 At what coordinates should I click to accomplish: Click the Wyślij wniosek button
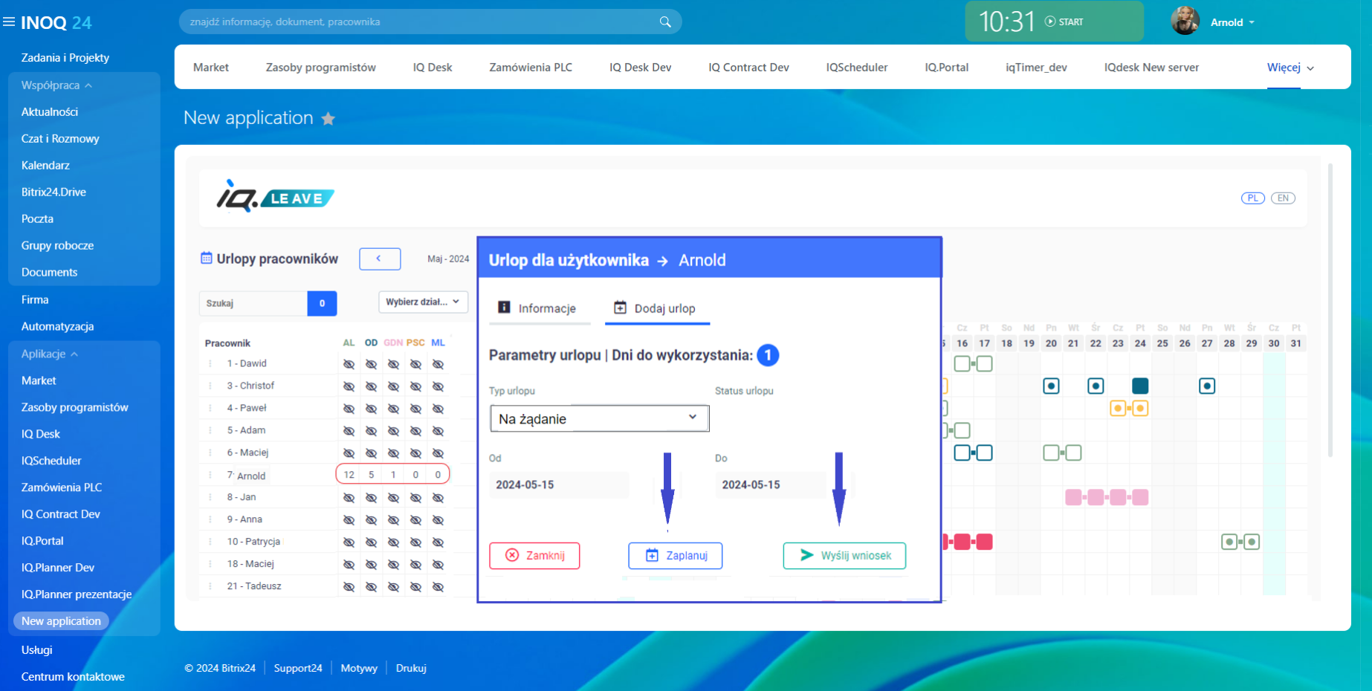[844, 556]
